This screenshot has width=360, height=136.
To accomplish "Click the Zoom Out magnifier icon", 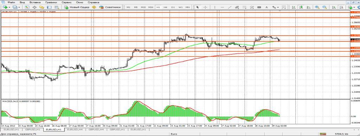I will click(324, 7).
